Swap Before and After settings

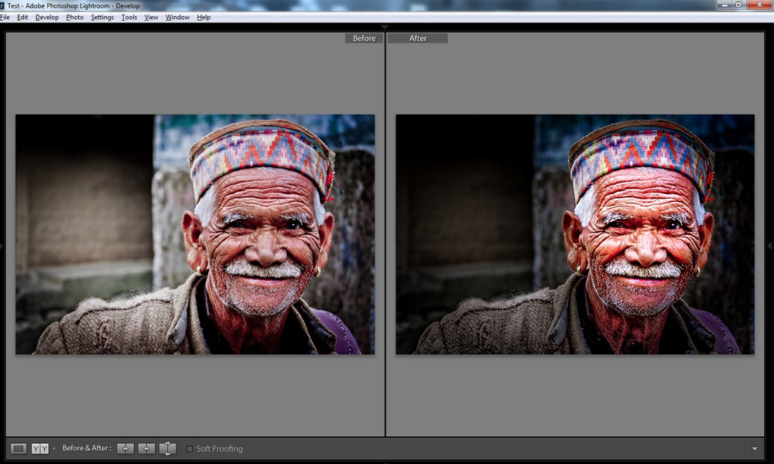click(167, 449)
